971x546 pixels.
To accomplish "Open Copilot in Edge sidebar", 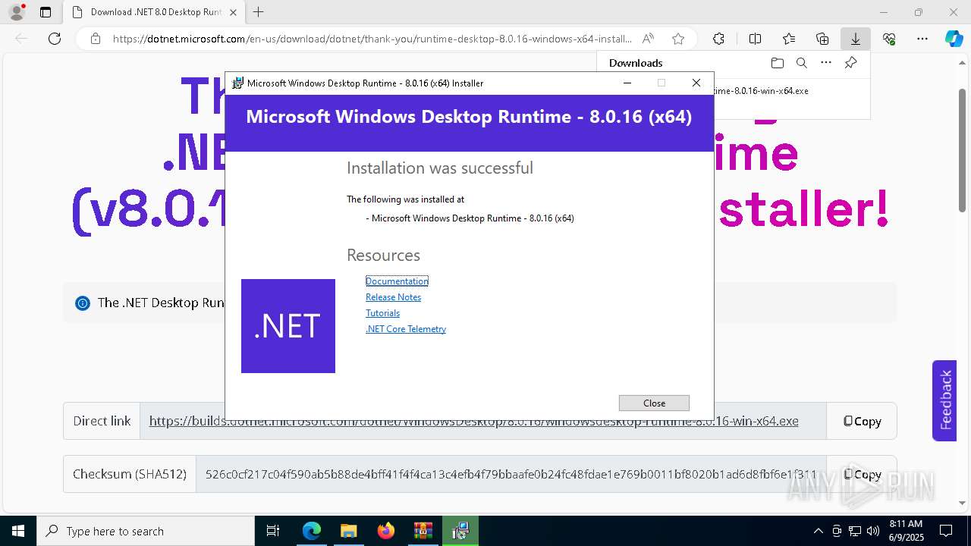I will [954, 39].
